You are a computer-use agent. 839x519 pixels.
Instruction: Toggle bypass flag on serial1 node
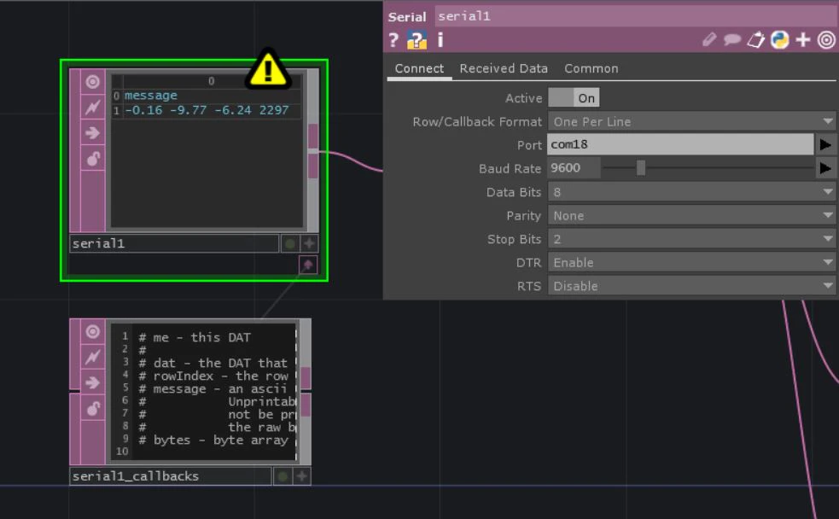click(x=92, y=132)
